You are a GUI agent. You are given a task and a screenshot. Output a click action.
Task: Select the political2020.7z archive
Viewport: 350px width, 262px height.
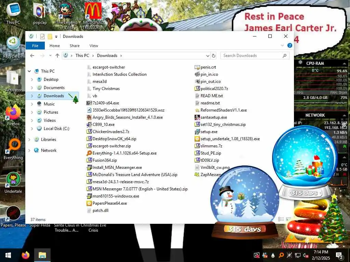point(211,89)
